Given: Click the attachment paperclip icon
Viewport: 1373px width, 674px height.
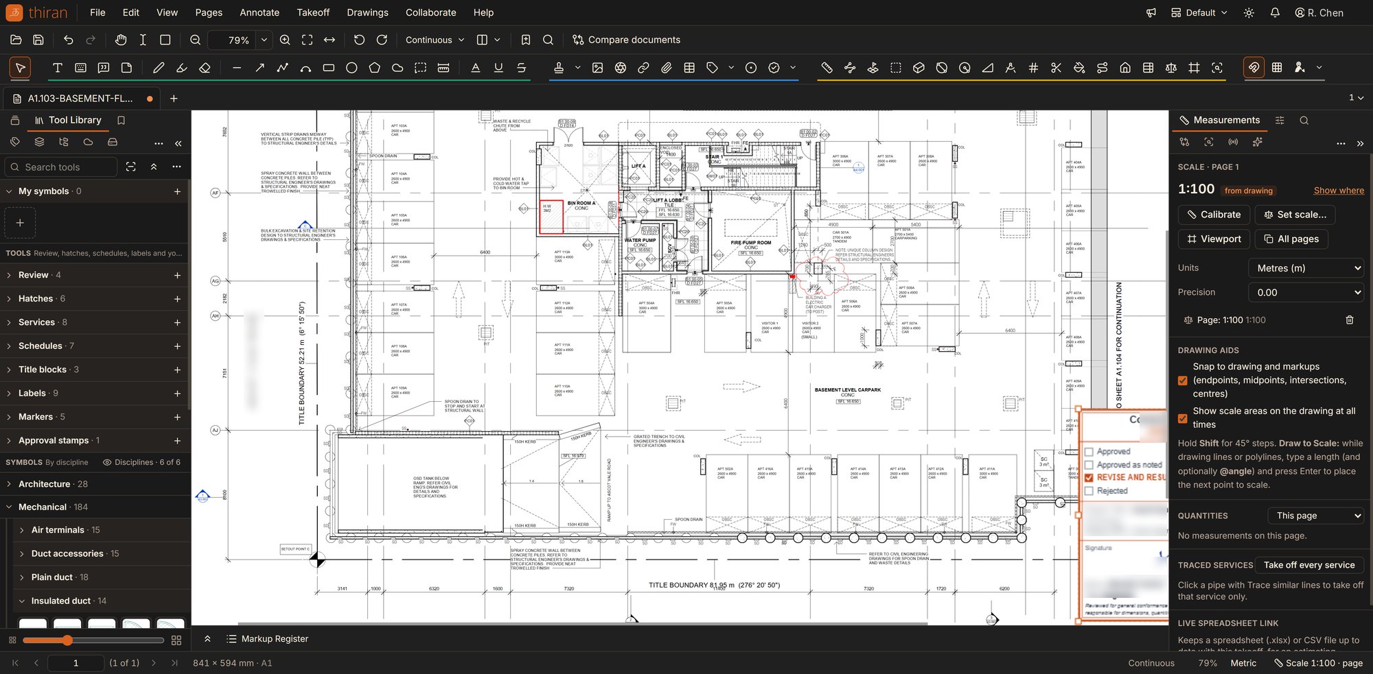Looking at the screenshot, I should [667, 68].
